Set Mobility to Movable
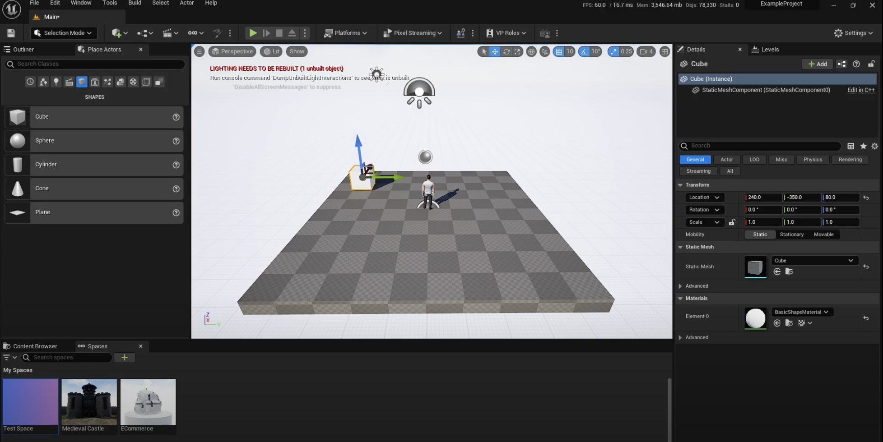This screenshot has width=883, height=442. click(x=823, y=235)
